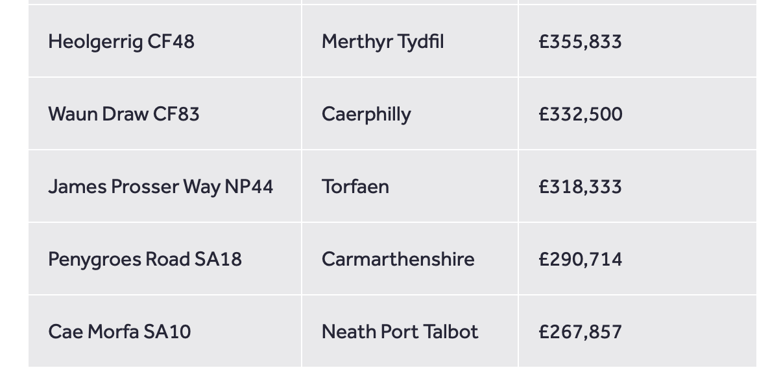Click the Caerphilly area cell
The image size is (781, 381).
pos(366,115)
